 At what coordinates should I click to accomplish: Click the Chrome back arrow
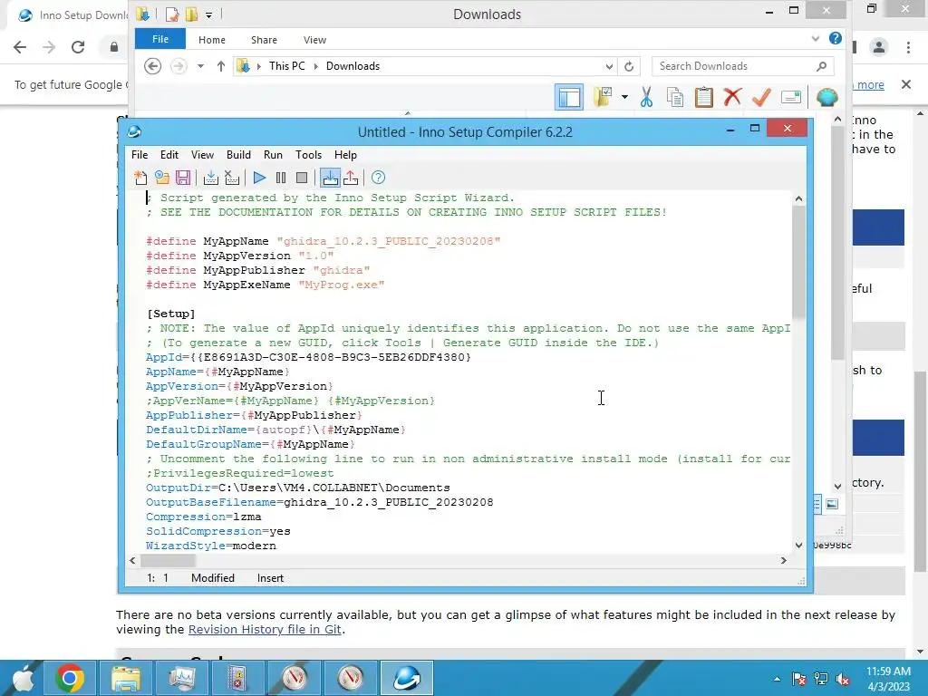20,47
